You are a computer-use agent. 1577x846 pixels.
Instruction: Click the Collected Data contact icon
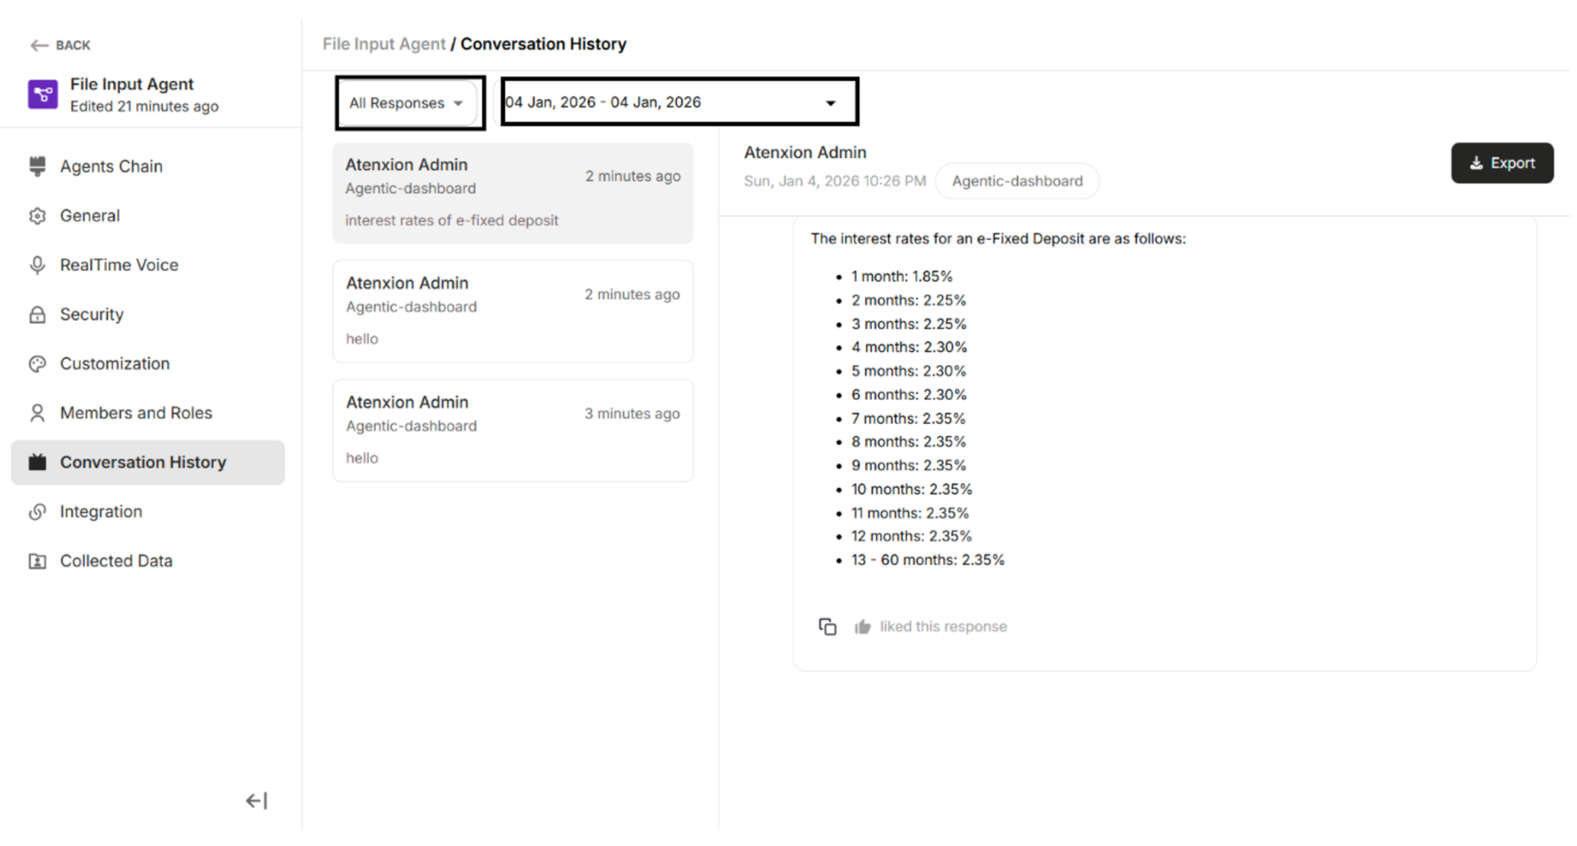click(x=37, y=561)
